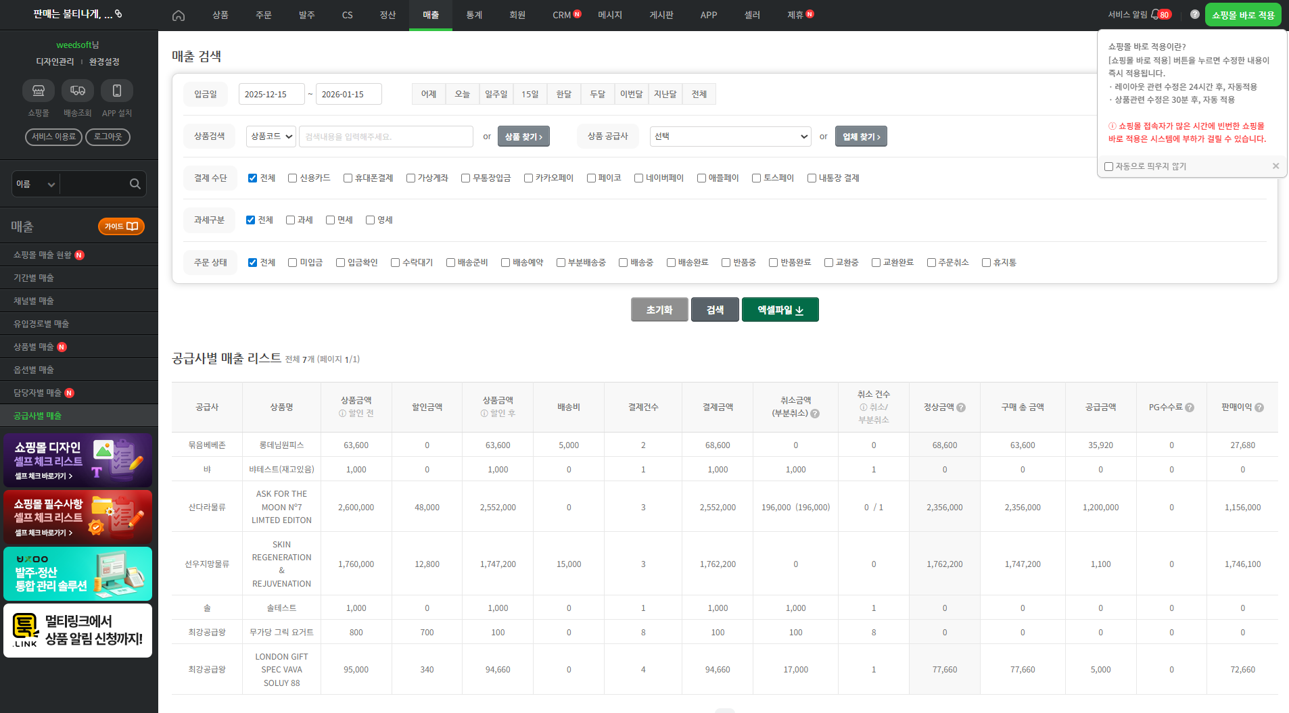This screenshot has height=713, width=1289.
Task: Download the 엑셀파일 export
Action: point(780,310)
